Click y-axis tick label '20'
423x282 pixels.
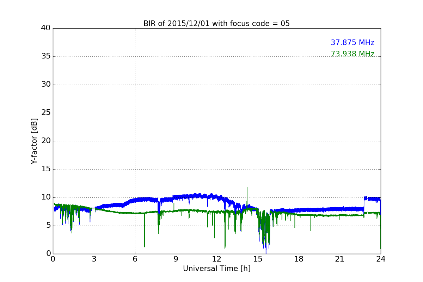coord(46,141)
